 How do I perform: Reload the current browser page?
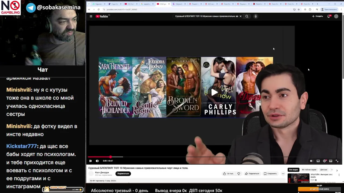[x=99, y=9]
